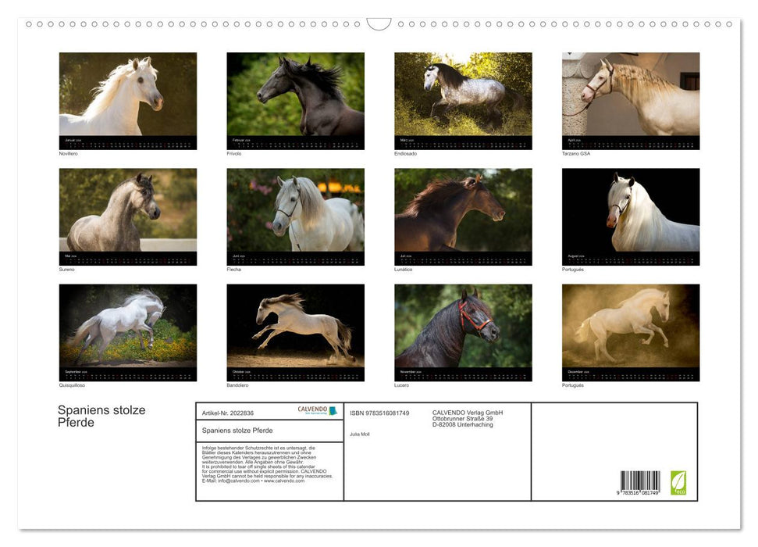Click the CALVENDO logo in the info box
758x547 pixels.
pos(317,410)
